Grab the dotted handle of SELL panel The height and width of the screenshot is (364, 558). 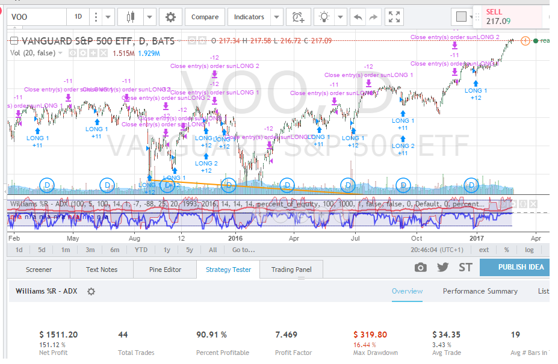477,17
